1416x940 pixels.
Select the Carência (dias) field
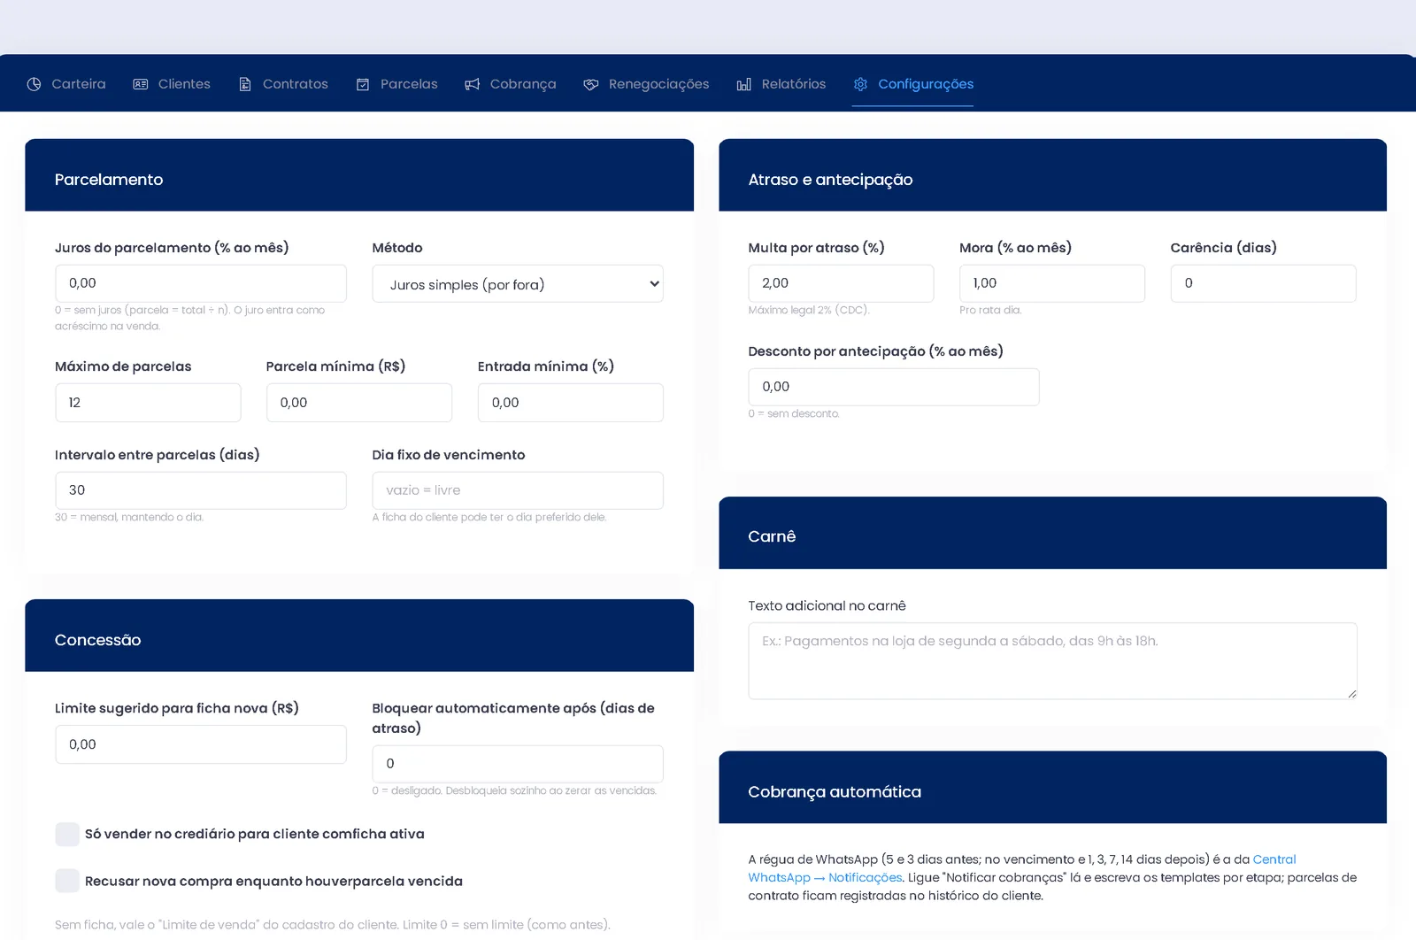point(1264,283)
